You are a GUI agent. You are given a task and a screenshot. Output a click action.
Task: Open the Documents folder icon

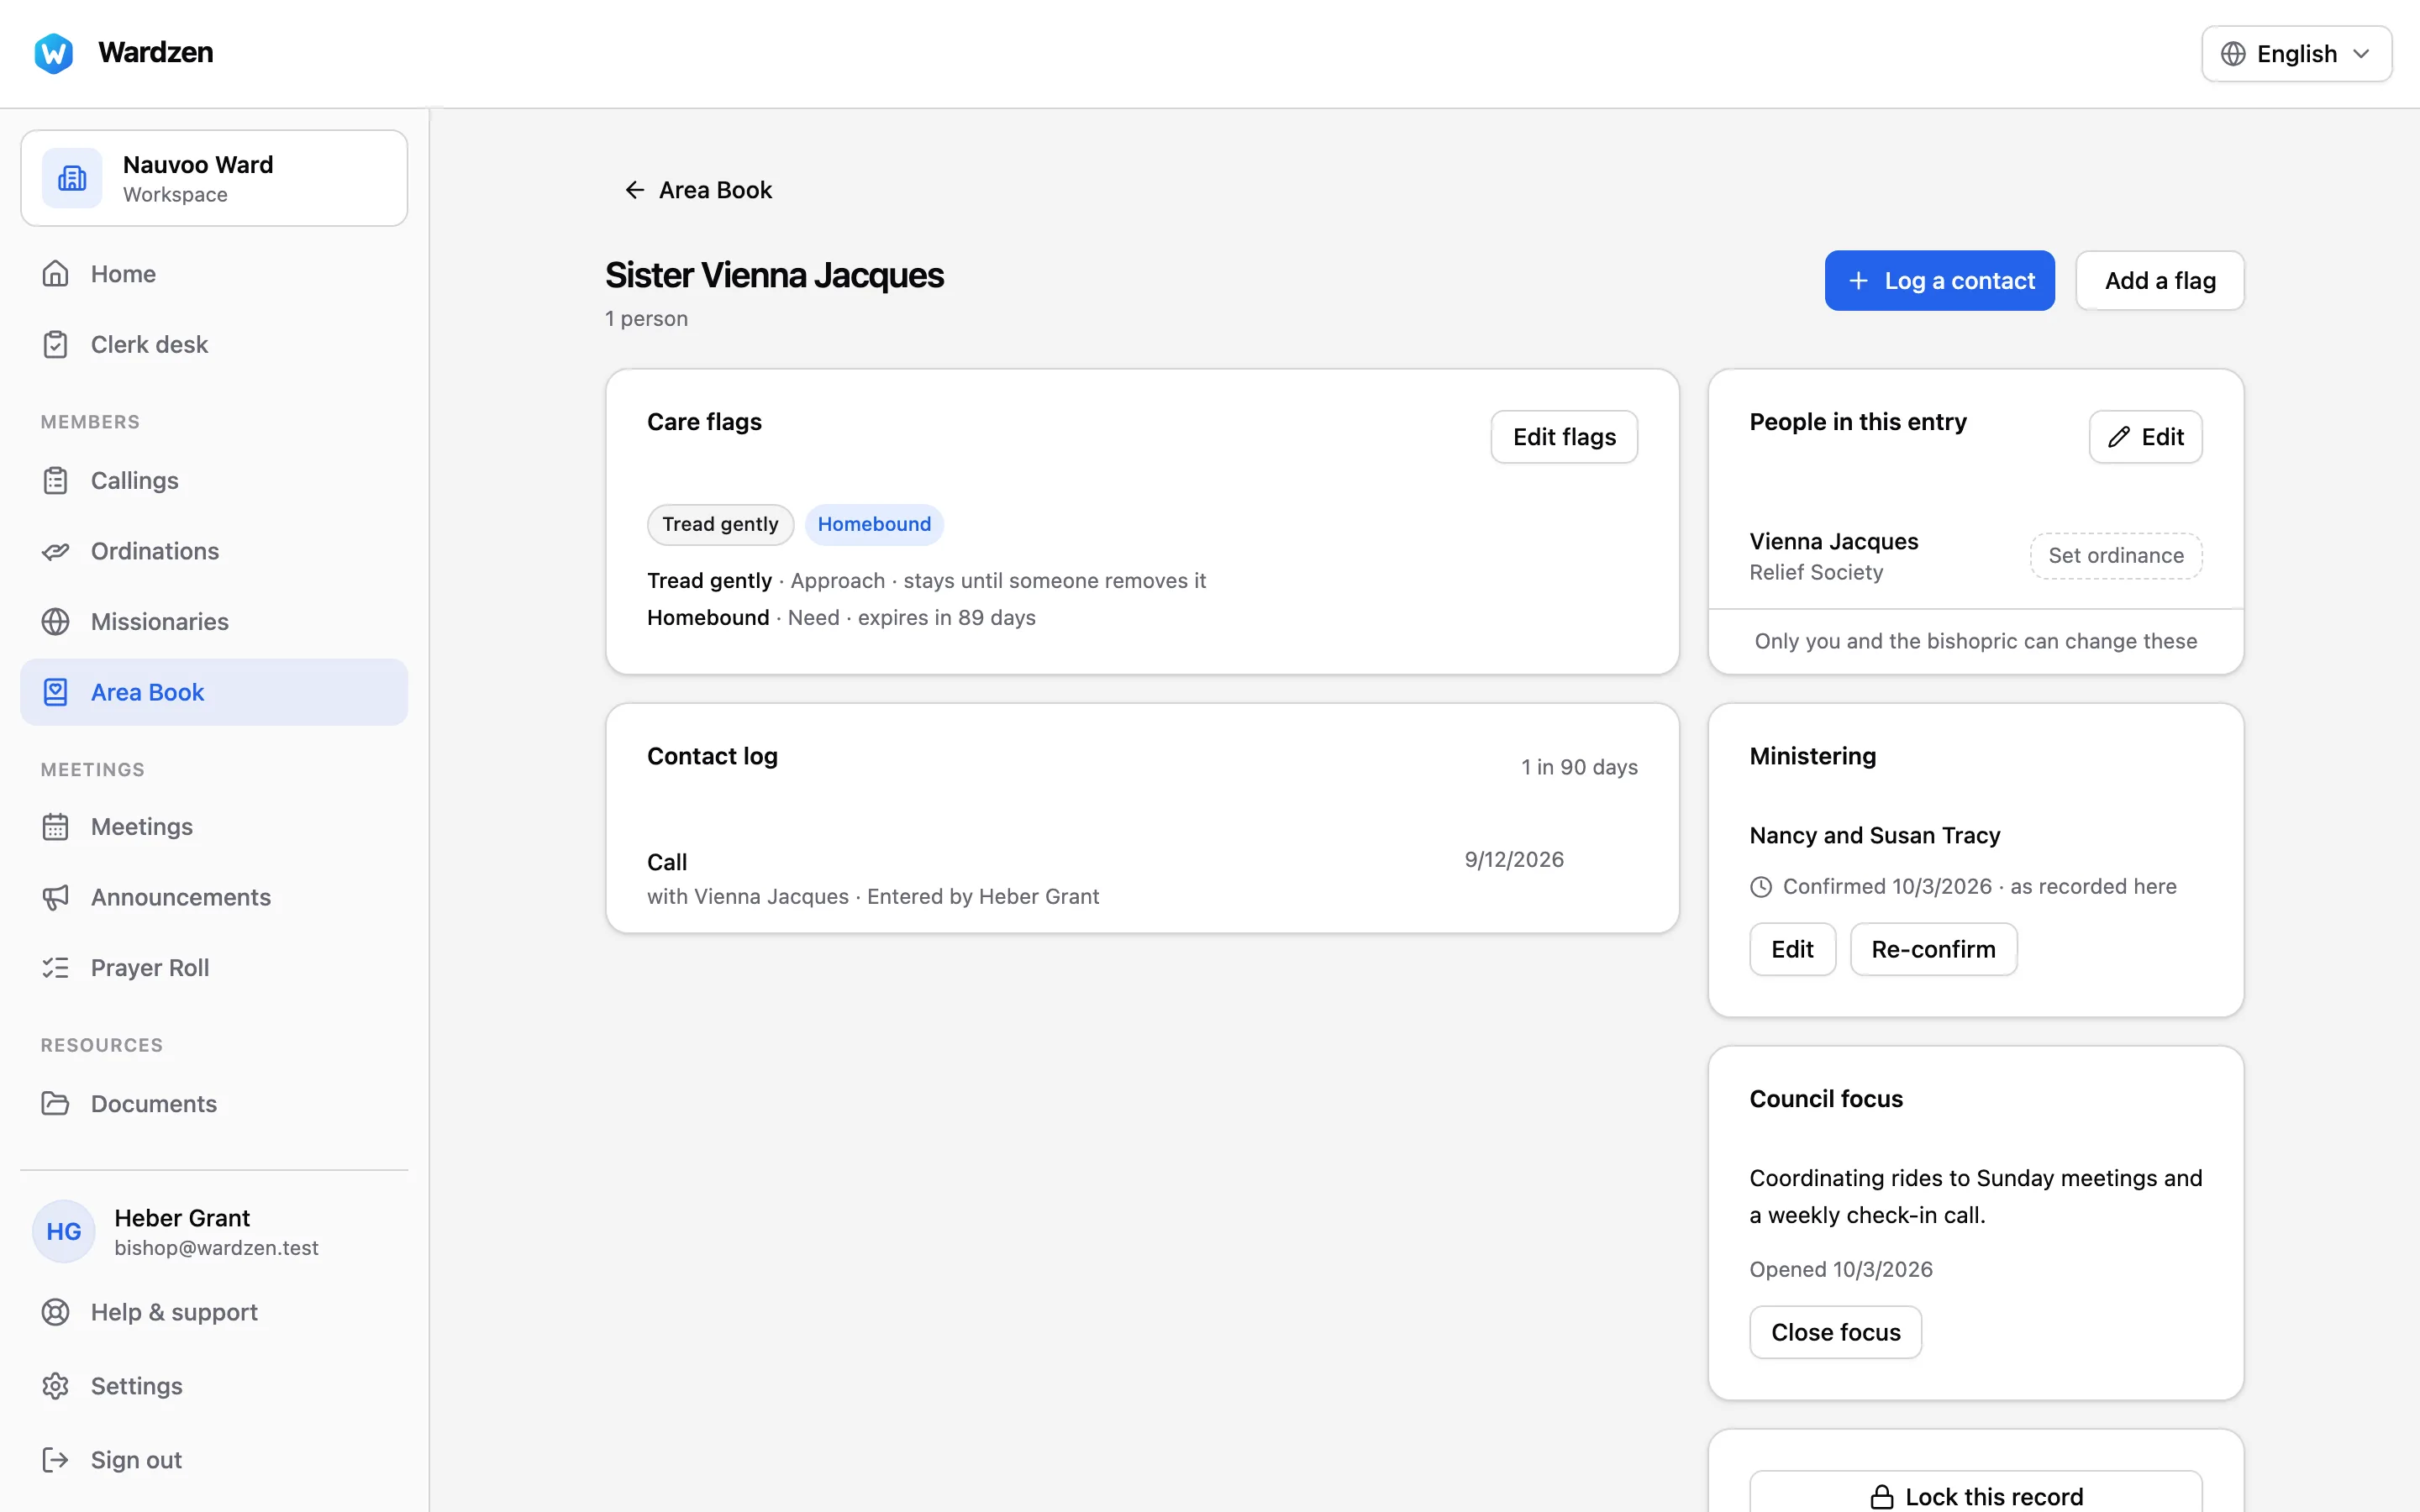click(56, 1103)
